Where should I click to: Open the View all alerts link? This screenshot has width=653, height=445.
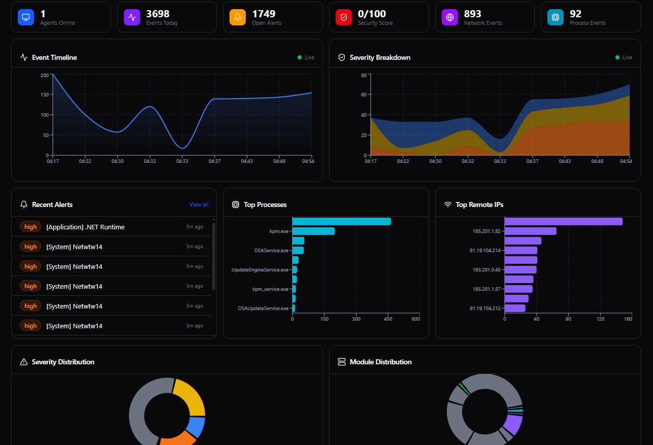coord(199,204)
